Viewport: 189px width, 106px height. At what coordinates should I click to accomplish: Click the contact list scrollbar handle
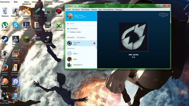[96, 47]
